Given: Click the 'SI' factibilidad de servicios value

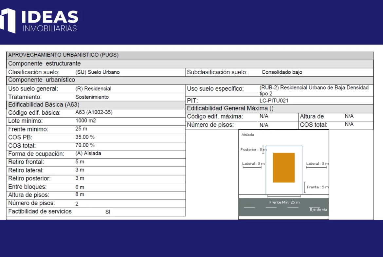Looking at the screenshot, I should tap(108, 212).
